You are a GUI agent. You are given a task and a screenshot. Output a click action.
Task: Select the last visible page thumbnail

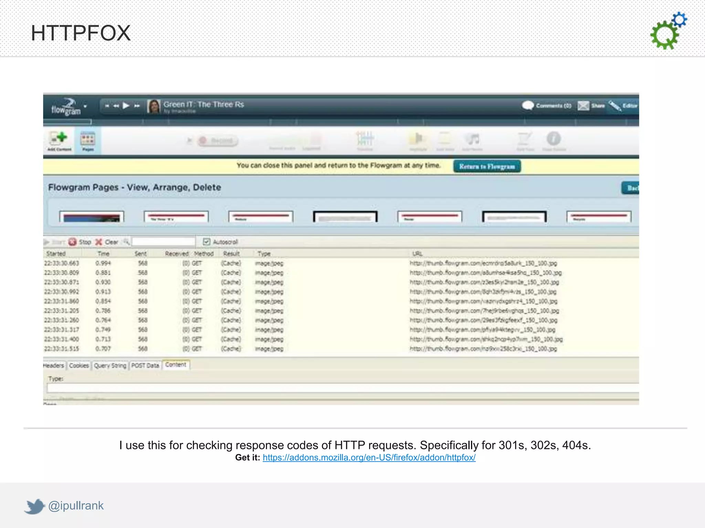pos(599,217)
